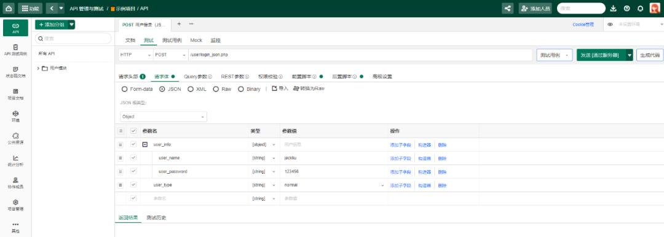The image size is (664, 237).
Task: Toggle the environment eye icon
Action: point(611,25)
